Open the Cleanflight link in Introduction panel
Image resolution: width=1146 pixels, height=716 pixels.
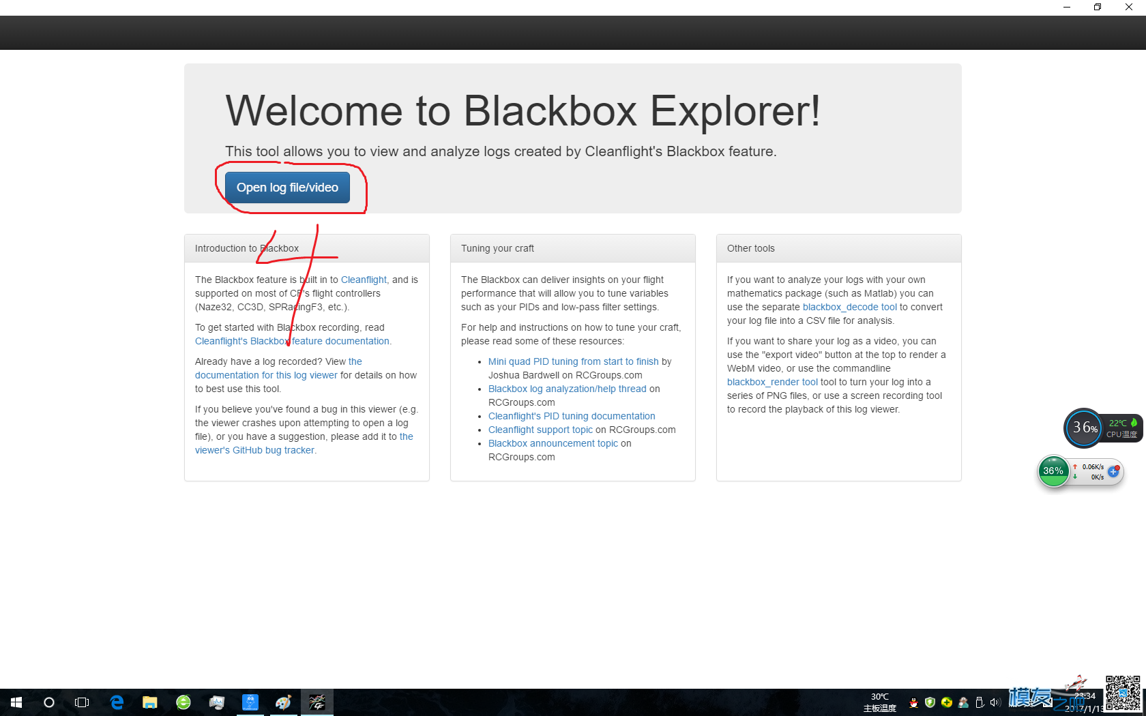tap(364, 280)
